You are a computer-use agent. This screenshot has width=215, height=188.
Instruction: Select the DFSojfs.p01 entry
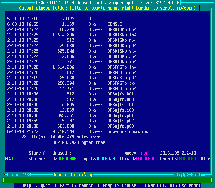point(121,115)
